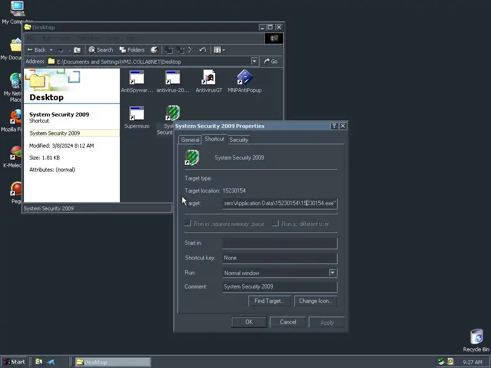Click the Desktop taskbar button
491x368 pixels.
(x=113, y=362)
